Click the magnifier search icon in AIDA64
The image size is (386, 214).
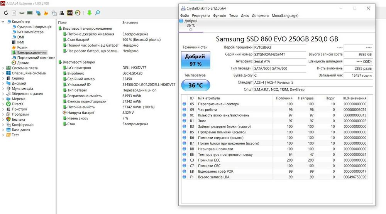click(x=98, y=13)
